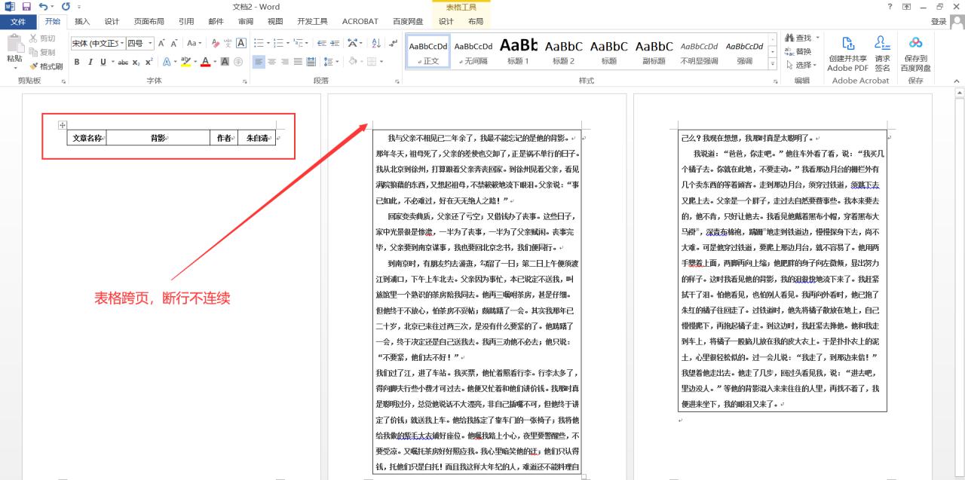Open the font name dropdown 宋体

point(121,44)
